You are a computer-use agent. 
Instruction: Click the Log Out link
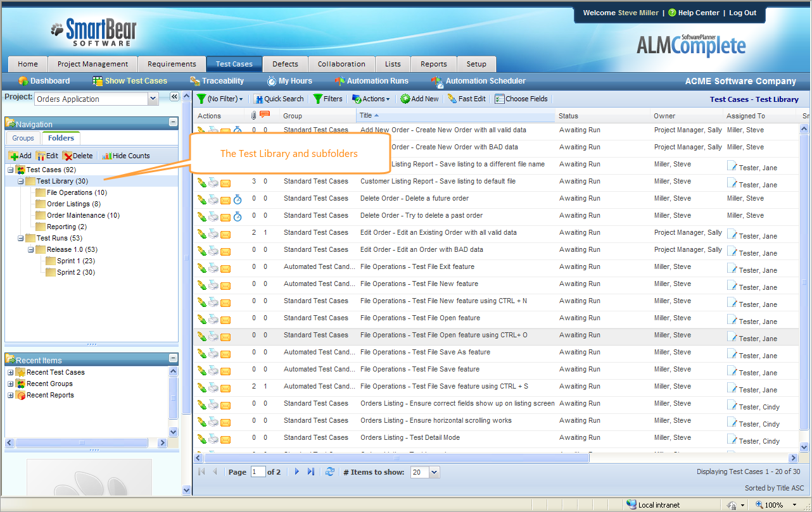(x=742, y=13)
